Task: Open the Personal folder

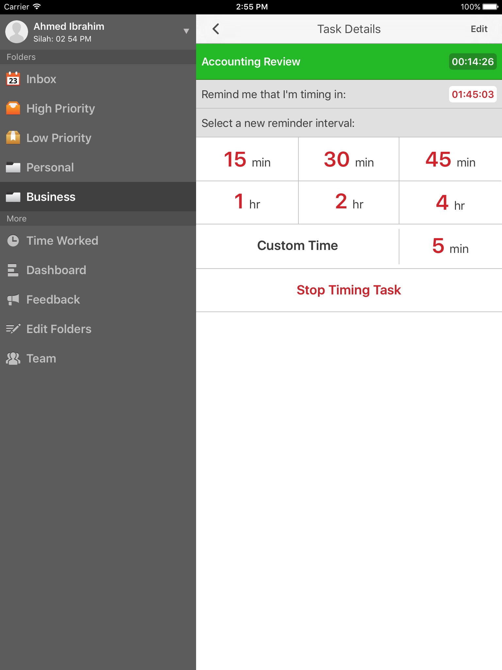Action: pyautogui.click(x=50, y=167)
